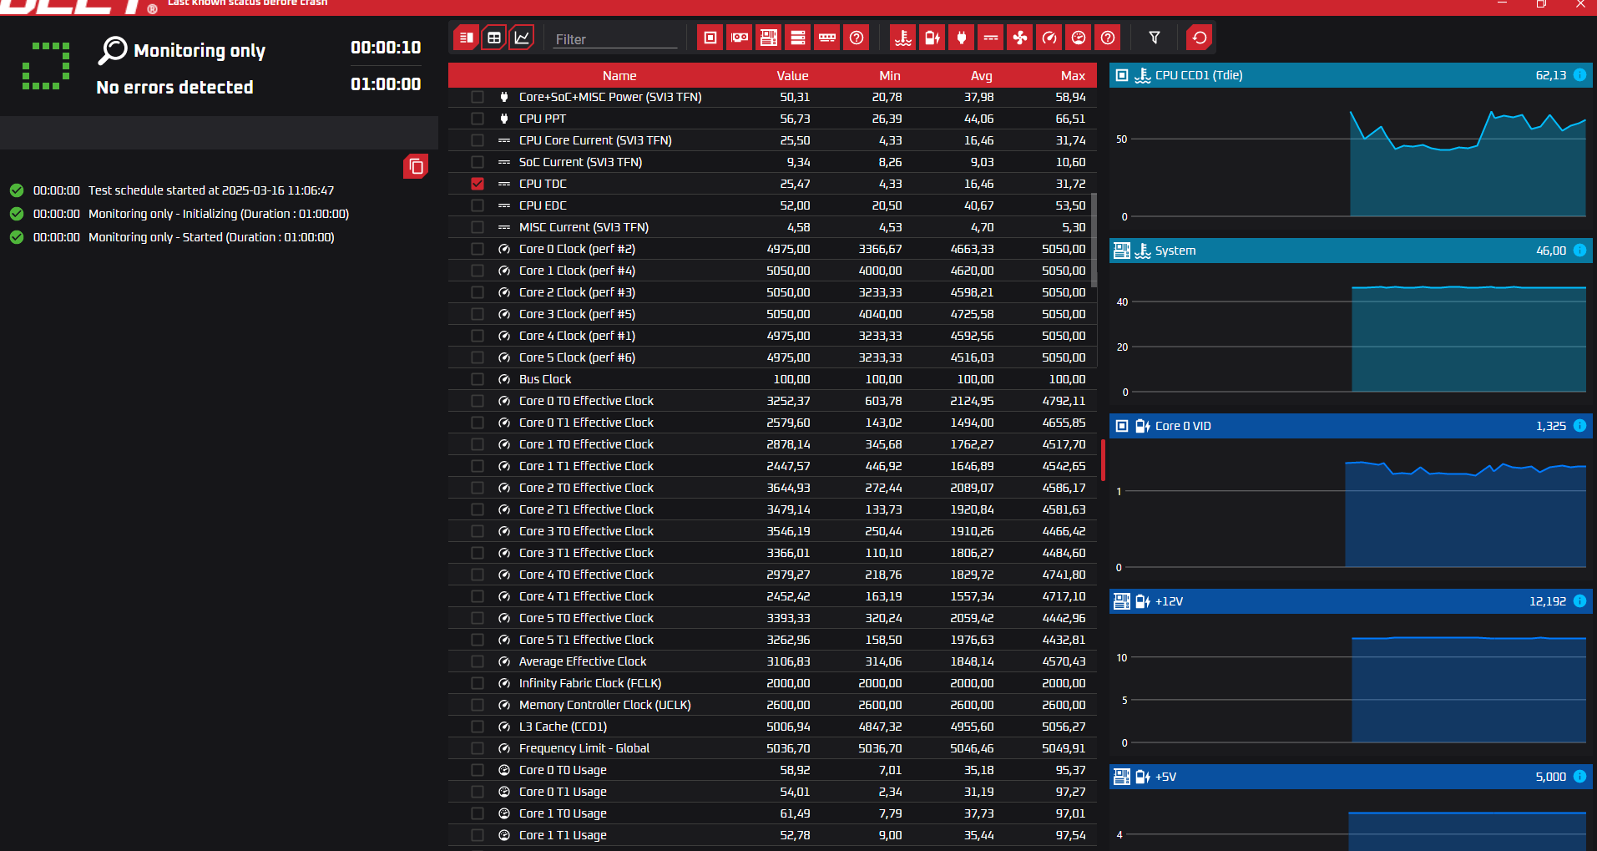Toggle the usage gauge sensor filter

[x=1079, y=38]
